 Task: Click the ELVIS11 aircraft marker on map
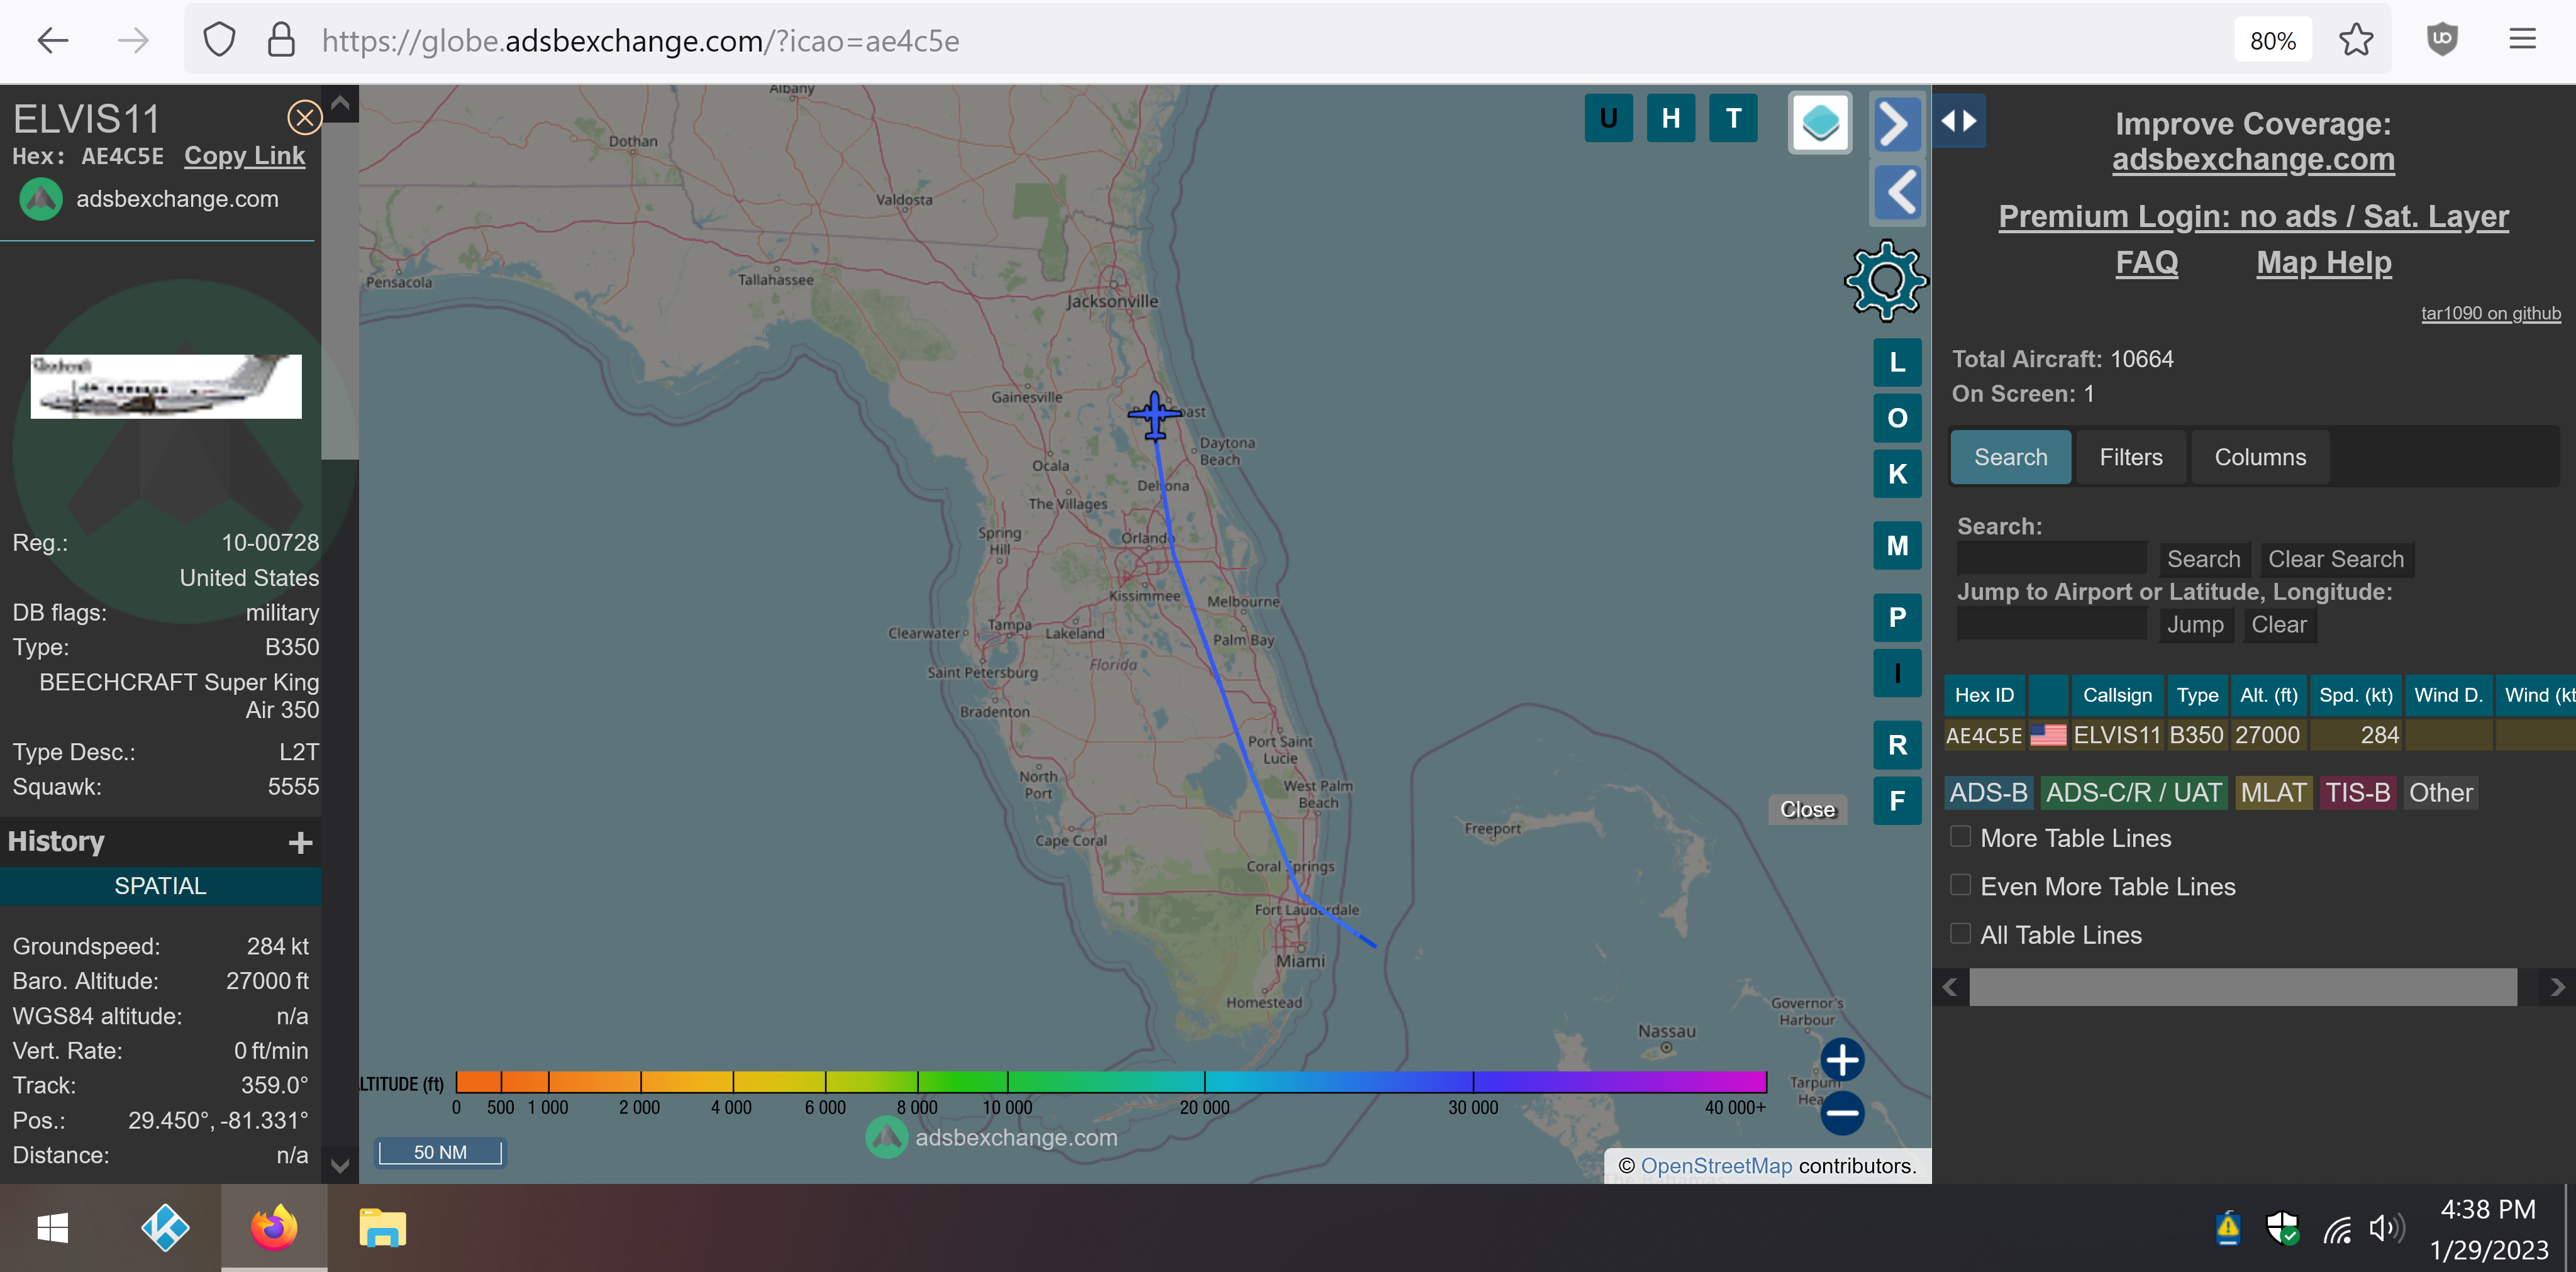(x=1154, y=415)
